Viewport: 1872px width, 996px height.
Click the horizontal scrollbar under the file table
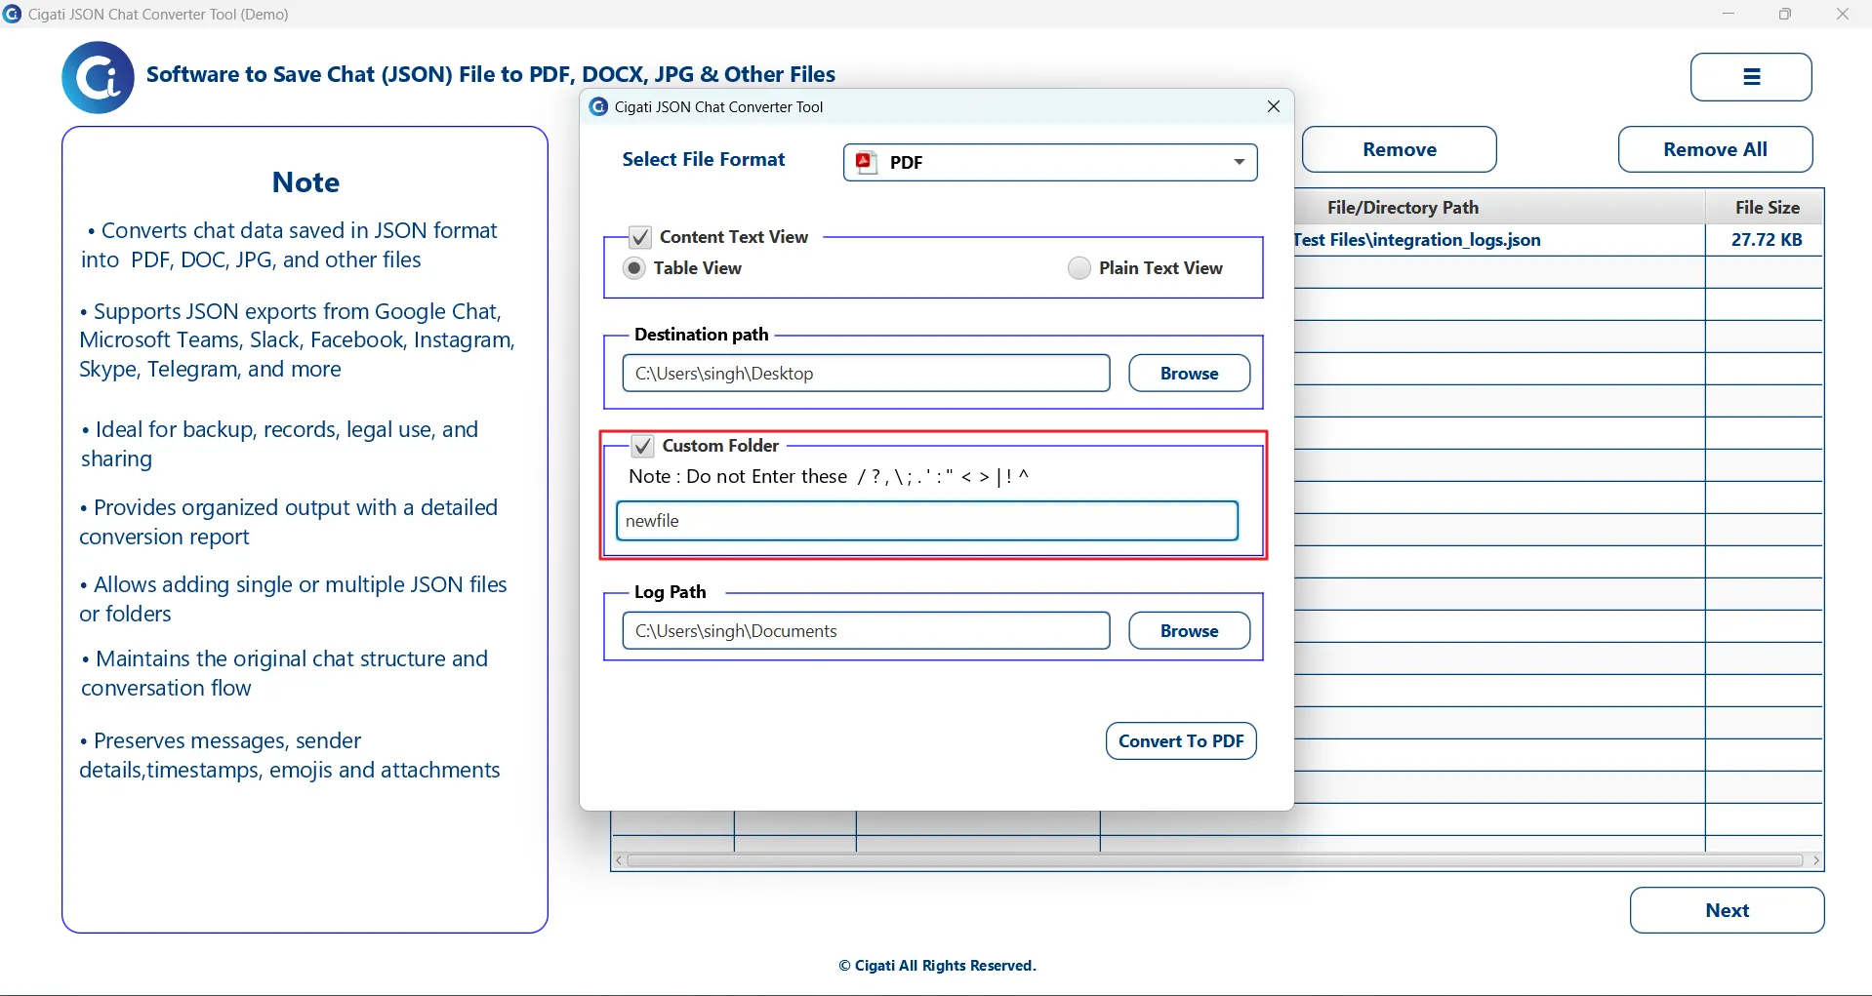click(x=1215, y=860)
